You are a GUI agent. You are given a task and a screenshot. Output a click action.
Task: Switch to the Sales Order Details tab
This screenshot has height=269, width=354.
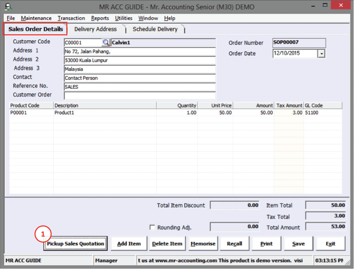pyautogui.click(x=35, y=29)
